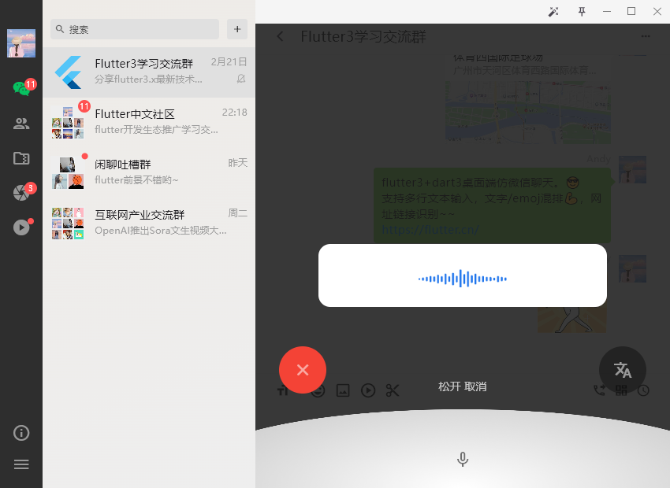Click the theme wand icon in the title bar

[x=553, y=12]
